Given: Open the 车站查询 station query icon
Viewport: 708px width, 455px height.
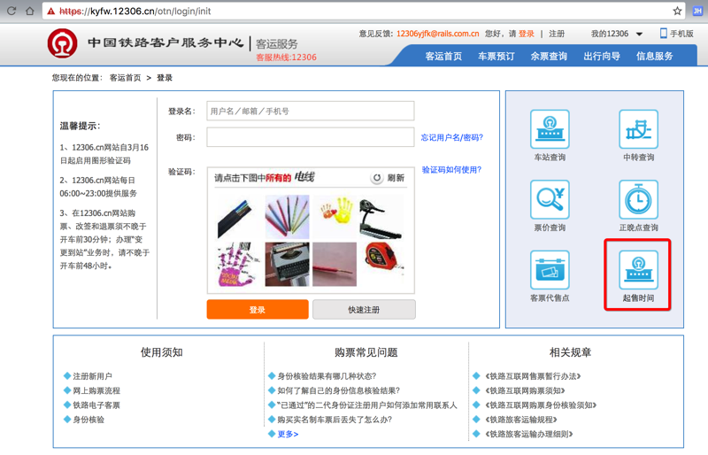Looking at the screenshot, I should point(550,129).
